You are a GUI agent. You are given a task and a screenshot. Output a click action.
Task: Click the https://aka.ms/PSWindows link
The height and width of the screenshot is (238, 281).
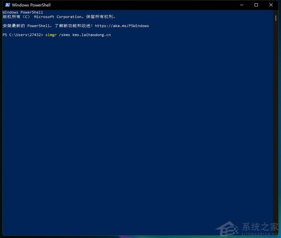coord(122,26)
